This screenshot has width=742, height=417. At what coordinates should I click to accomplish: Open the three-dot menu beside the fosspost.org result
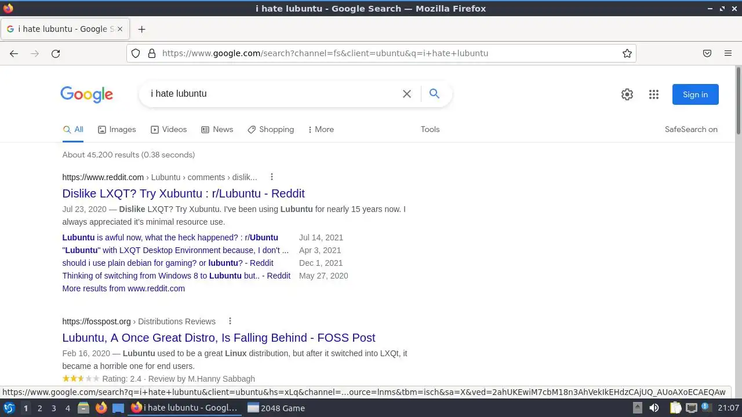point(230,321)
